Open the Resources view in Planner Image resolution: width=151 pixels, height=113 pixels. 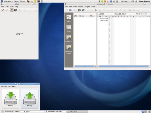pyautogui.click(x=68, y=38)
